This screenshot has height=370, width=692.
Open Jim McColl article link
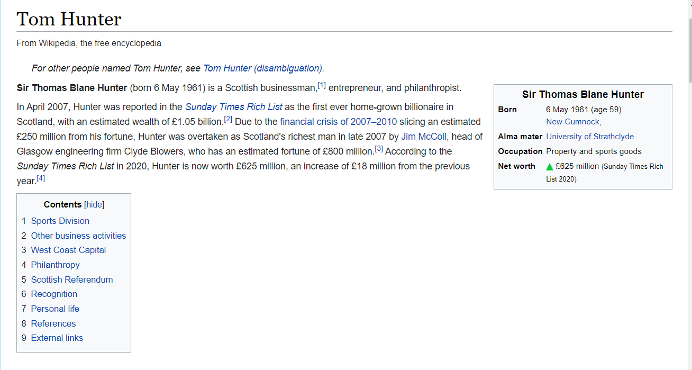click(424, 137)
